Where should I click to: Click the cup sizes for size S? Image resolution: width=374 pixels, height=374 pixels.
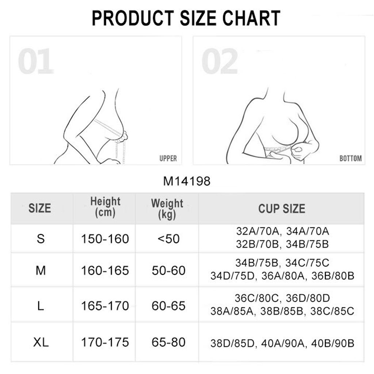point(282,238)
